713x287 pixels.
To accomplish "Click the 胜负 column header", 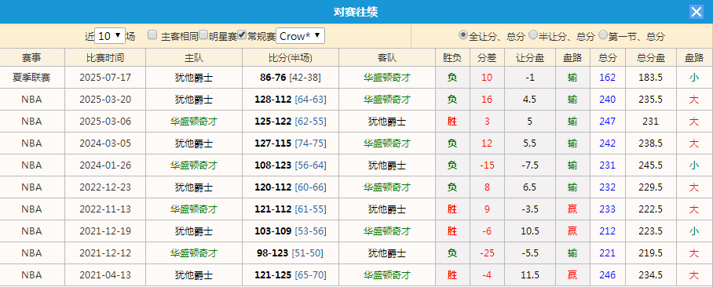I will [x=452, y=58].
